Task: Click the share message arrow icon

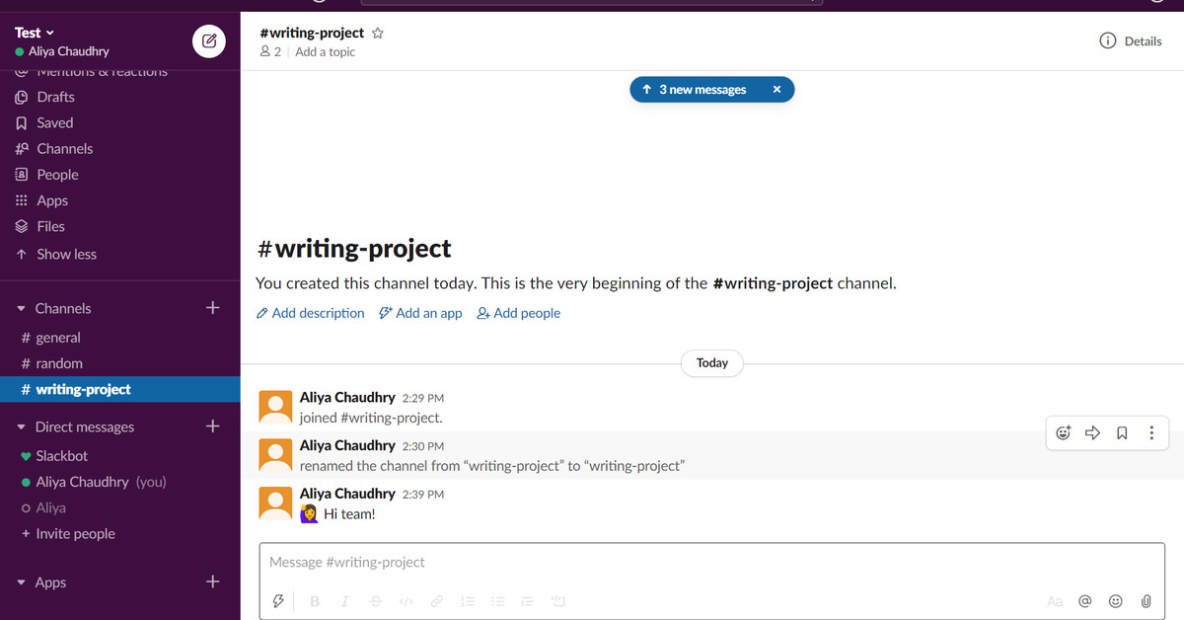Action: (x=1092, y=432)
